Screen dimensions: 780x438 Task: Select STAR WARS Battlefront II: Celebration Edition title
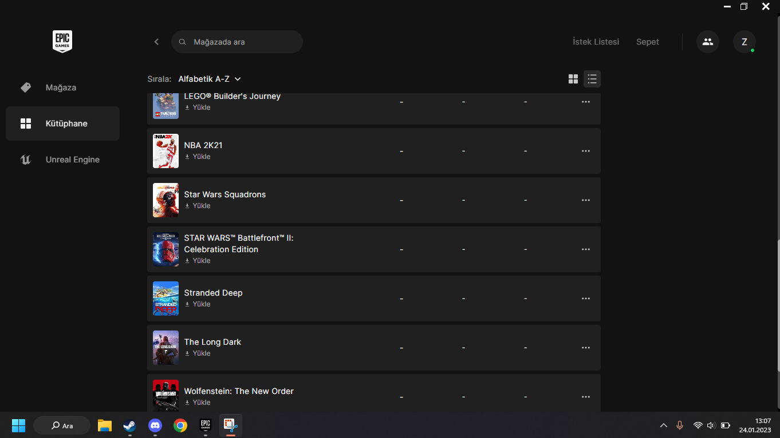click(239, 244)
